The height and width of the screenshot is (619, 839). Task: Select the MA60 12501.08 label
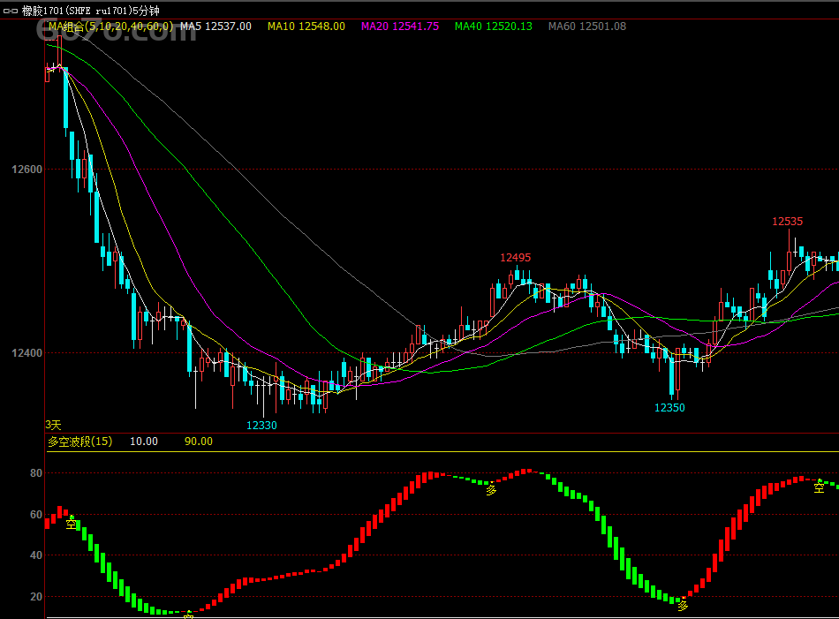click(x=587, y=26)
